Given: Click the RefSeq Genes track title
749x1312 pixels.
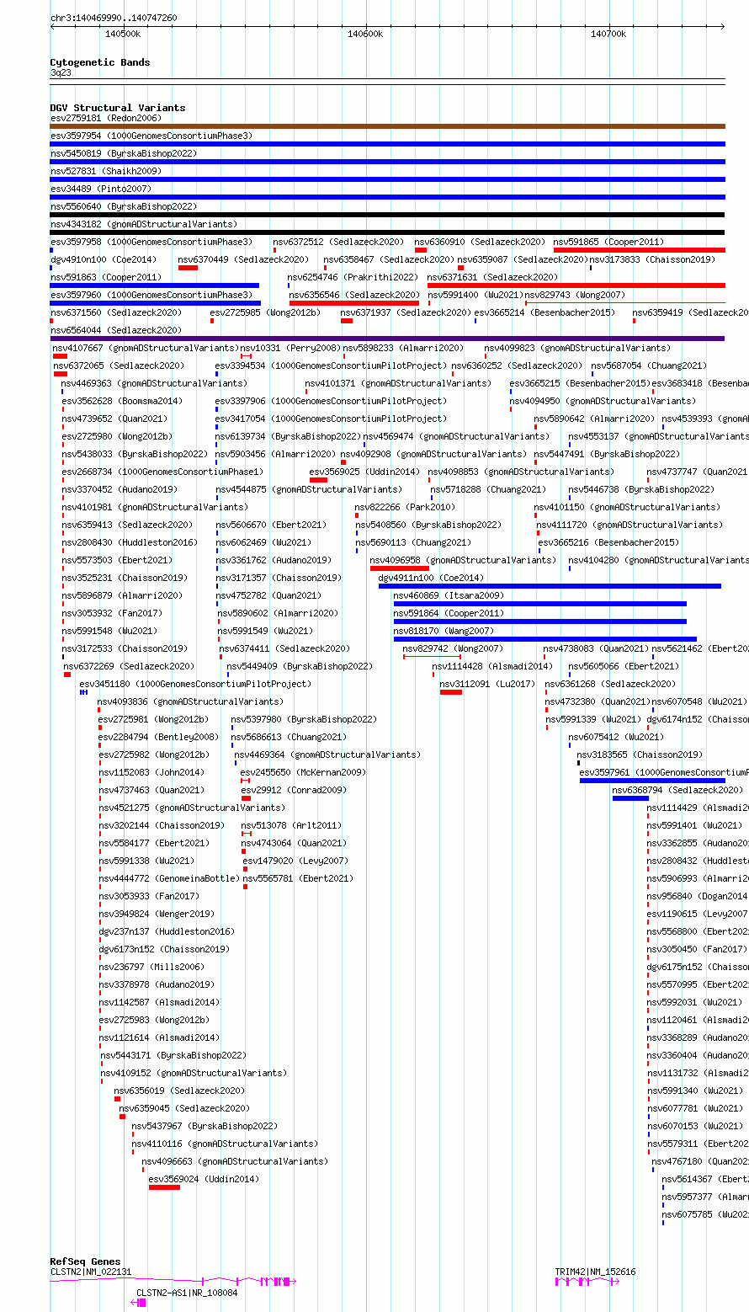Looking at the screenshot, I should [x=86, y=1261].
